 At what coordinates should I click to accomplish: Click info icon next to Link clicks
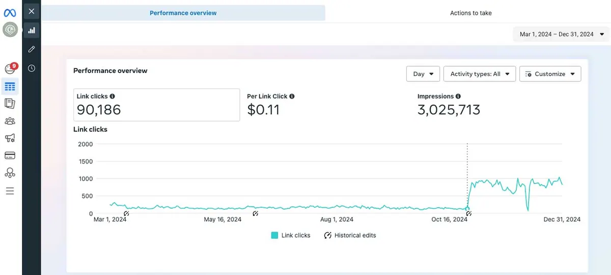[112, 96]
